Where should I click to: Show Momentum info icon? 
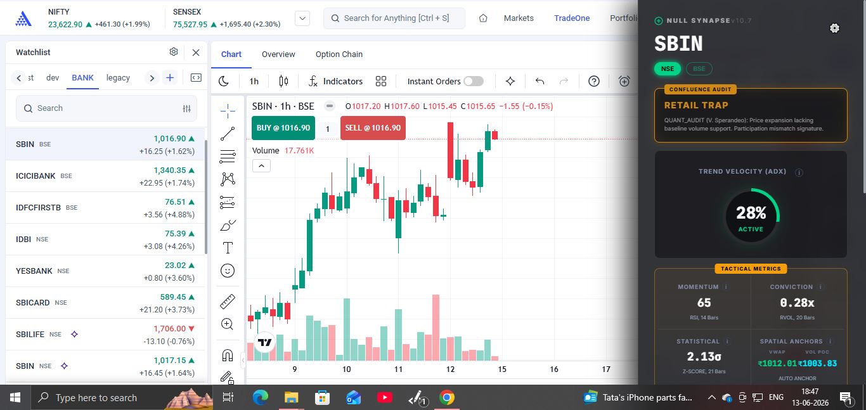726,287
